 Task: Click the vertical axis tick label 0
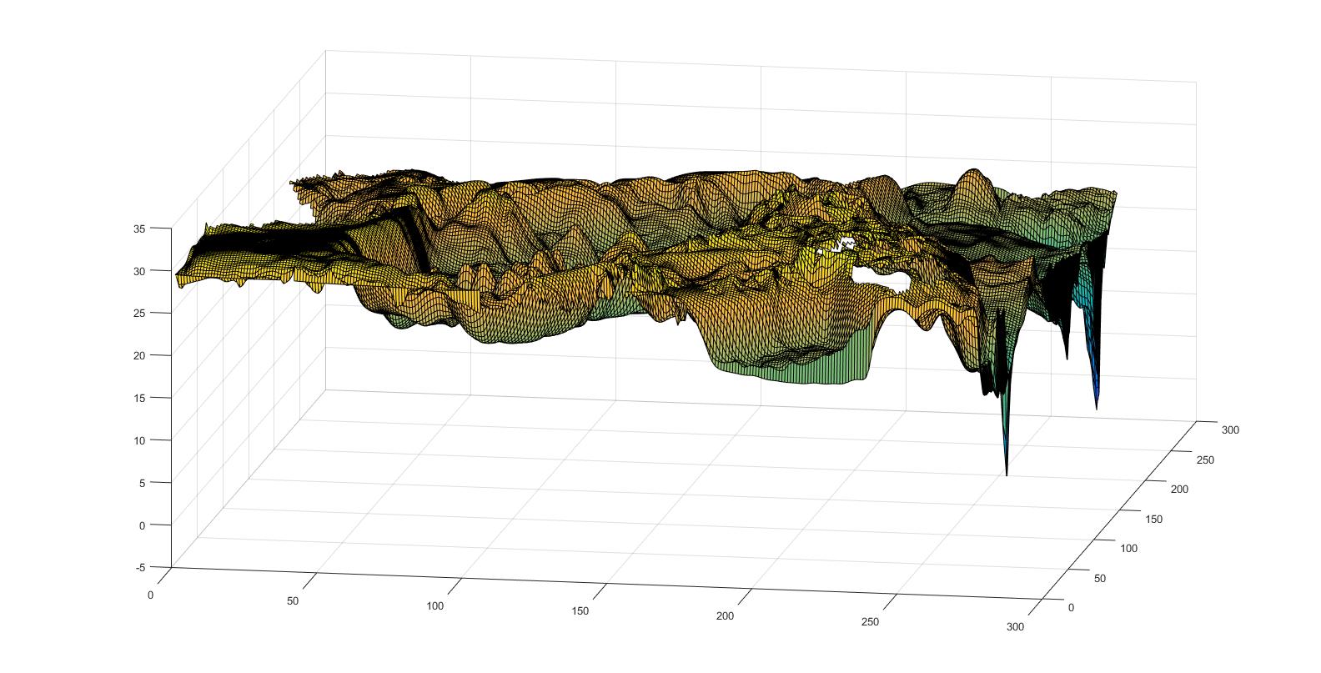(x=142, y=525)
